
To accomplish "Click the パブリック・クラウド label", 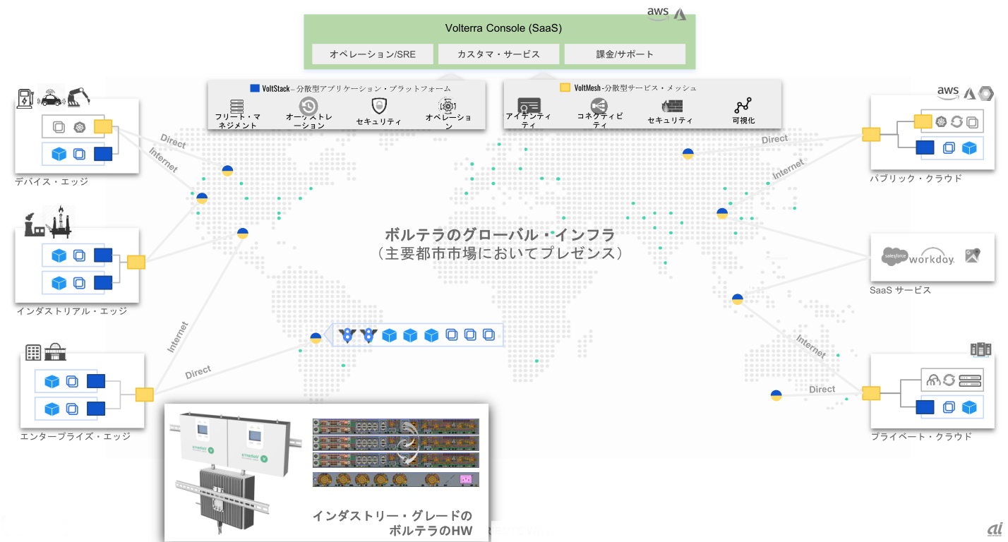I will coord(916,178).
